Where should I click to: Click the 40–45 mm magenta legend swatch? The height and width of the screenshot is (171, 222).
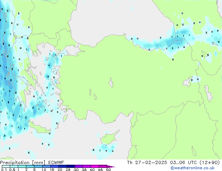point(95,166)
